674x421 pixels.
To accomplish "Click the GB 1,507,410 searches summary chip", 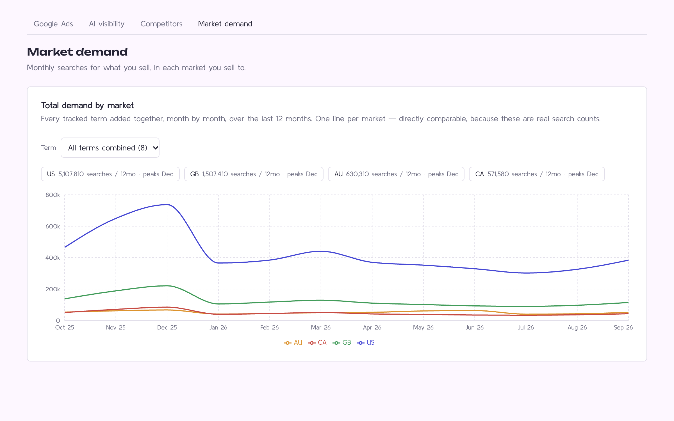I will (x=254, y=174).
